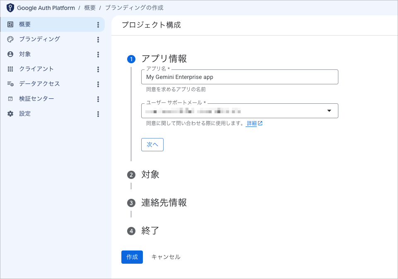Click the 次へ button

(x=152, y=145)
